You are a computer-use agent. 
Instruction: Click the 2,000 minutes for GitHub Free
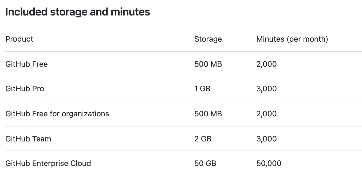[266, 64]
